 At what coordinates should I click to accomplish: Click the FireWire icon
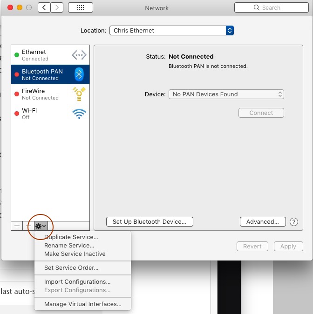[79, 94]
